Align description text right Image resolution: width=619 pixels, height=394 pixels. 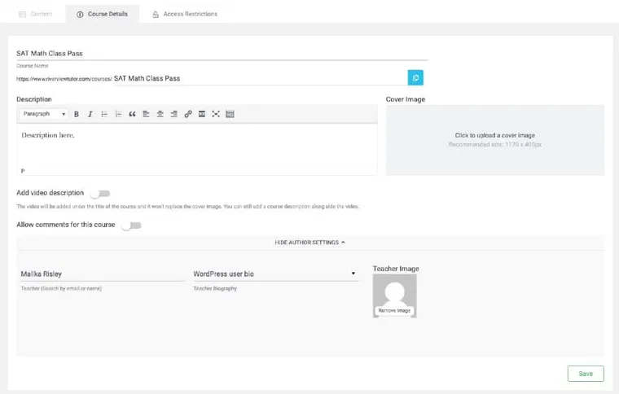173,114
